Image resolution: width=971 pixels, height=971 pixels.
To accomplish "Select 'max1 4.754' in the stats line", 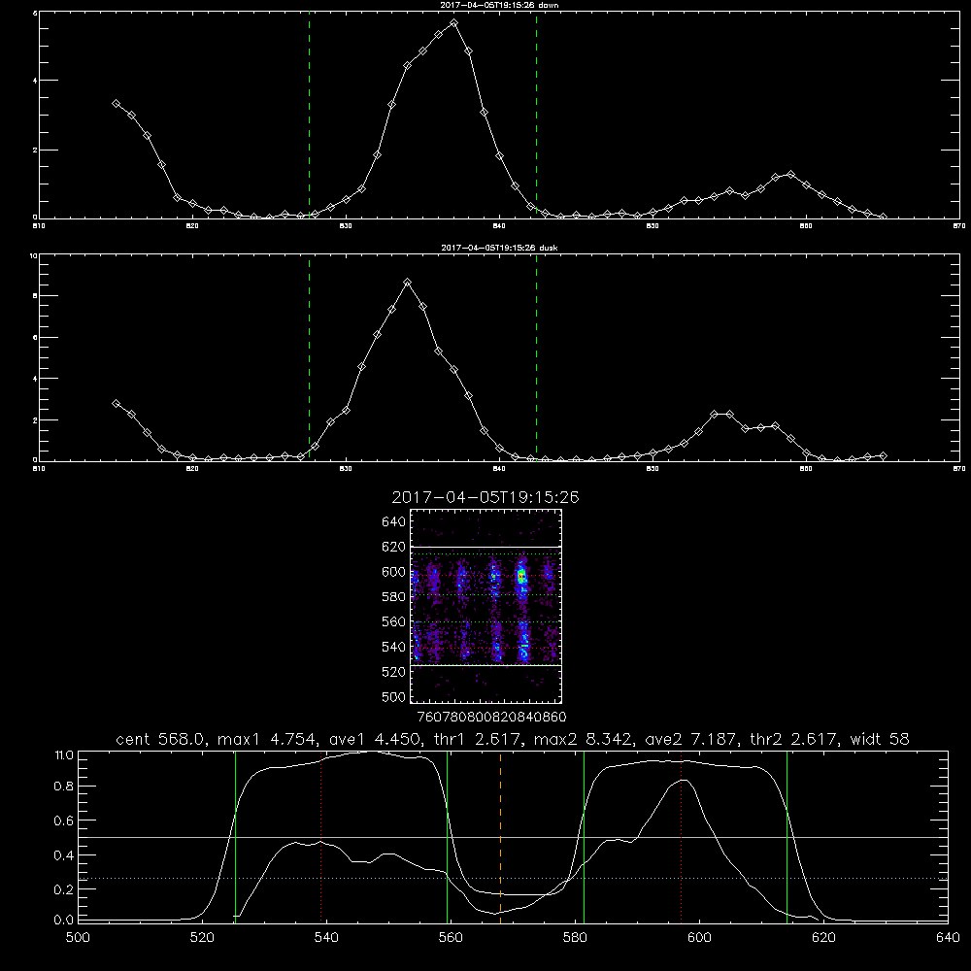I will [x=264, y=739].
